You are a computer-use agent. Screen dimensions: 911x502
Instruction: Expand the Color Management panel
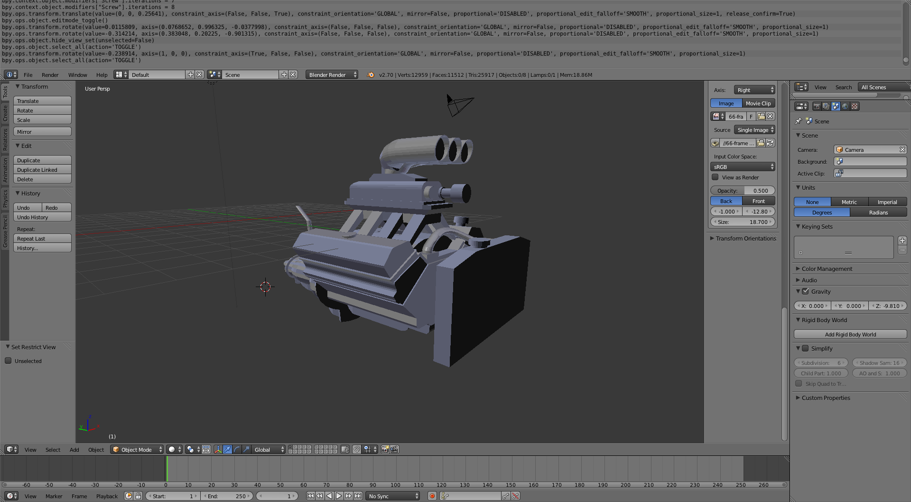(827, 269)
